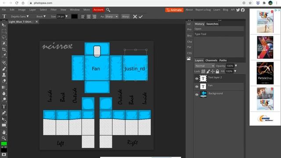Select the Zoom tool
This screenshot has width=281, height=158.
(x=4, y=138)
